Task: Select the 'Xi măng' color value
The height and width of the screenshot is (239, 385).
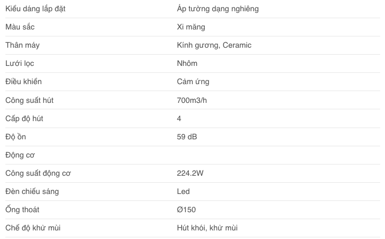Action: coord(191,27)
